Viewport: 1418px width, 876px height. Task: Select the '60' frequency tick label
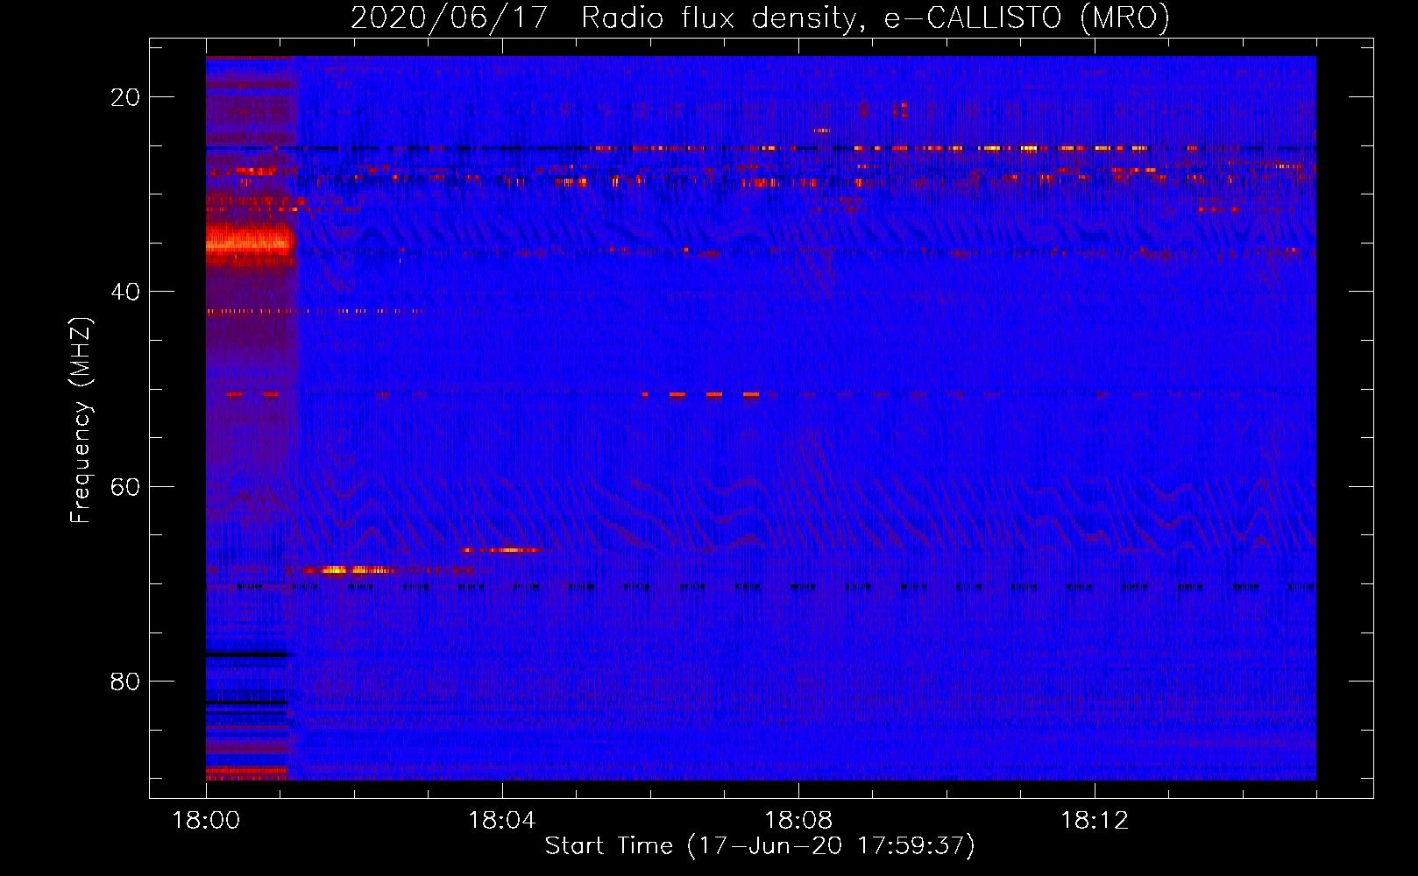point(125,486)
